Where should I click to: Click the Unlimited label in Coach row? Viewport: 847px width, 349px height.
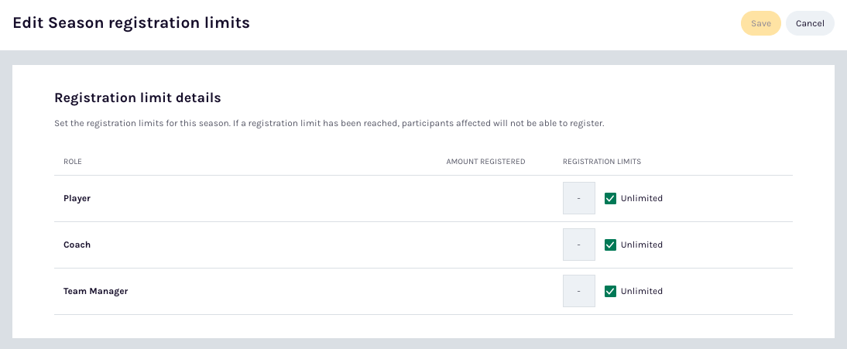point(642,245)
